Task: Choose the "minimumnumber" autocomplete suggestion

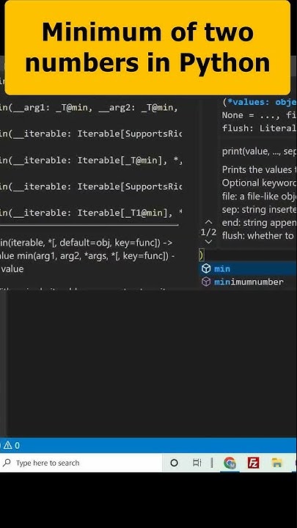Action: point(248,282)
